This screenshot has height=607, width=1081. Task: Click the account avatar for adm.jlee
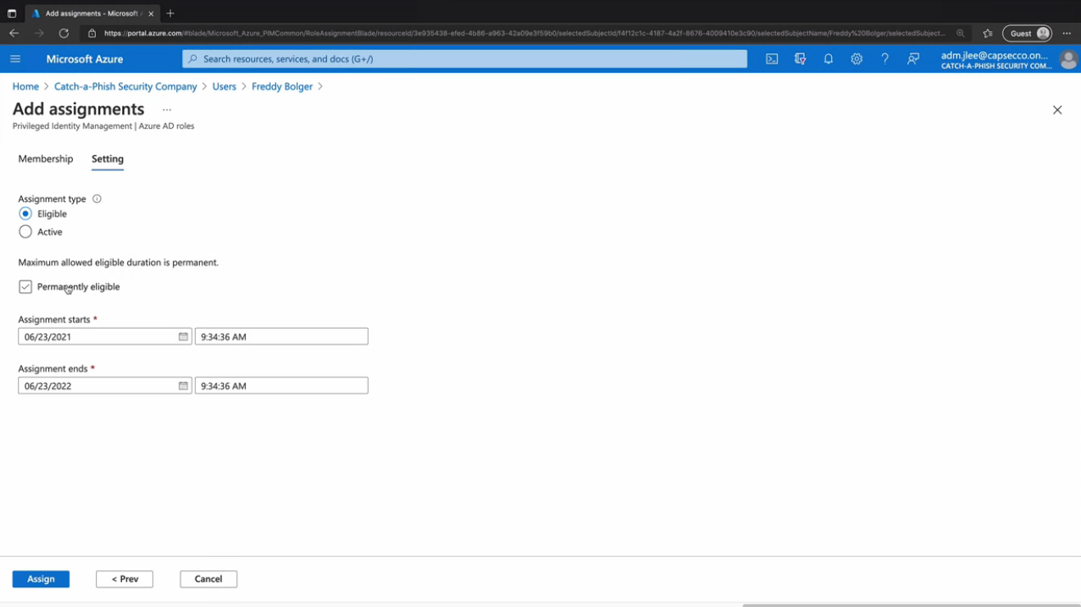click(x=1068, y=59)
